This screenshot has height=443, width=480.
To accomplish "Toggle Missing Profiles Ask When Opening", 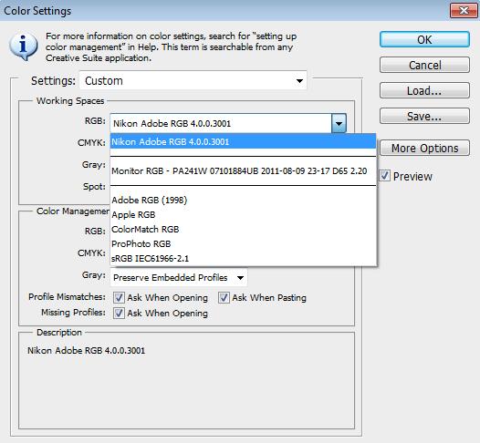I will pyautogui.click(x=119, y=313).
